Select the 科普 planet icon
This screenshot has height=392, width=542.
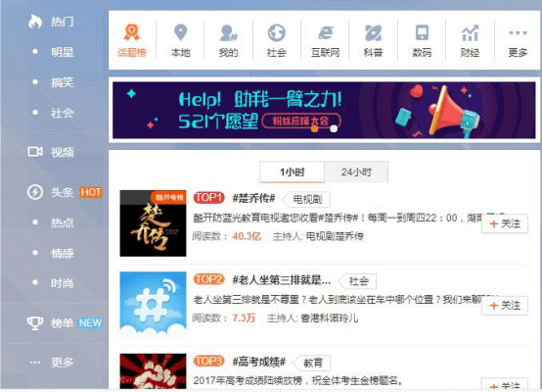click(374, 33)
